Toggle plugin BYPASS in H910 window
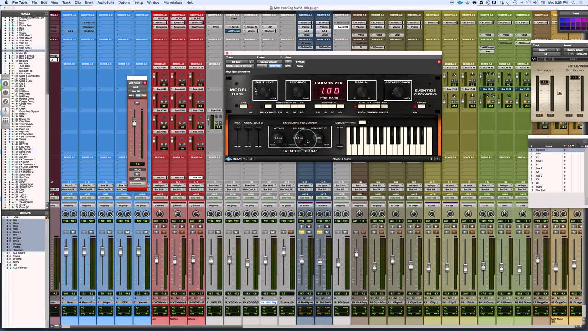Screen dimensions: 588x331 pyautogui.click(x=300, y=62)
